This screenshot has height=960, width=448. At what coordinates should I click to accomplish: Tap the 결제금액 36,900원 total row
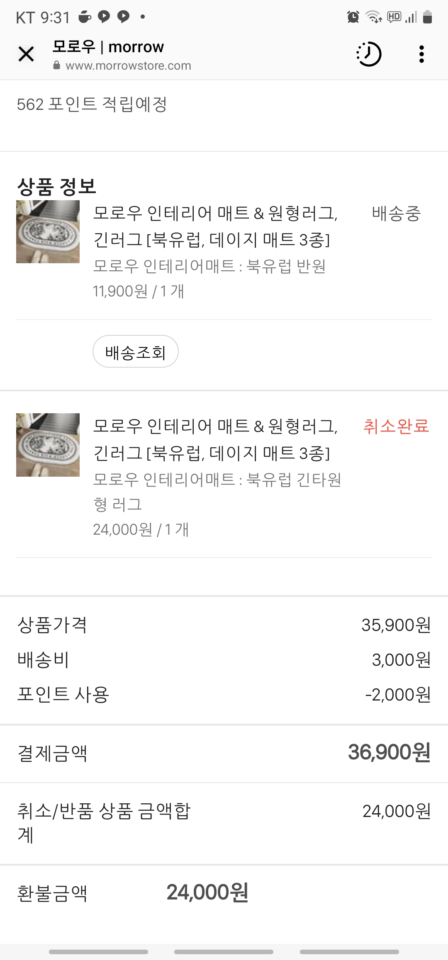point(224,753)
